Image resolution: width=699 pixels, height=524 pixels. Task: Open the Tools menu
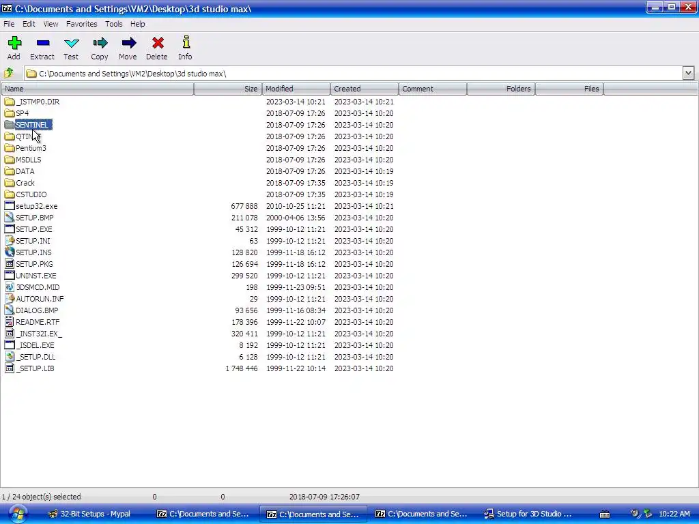(114, 24)
